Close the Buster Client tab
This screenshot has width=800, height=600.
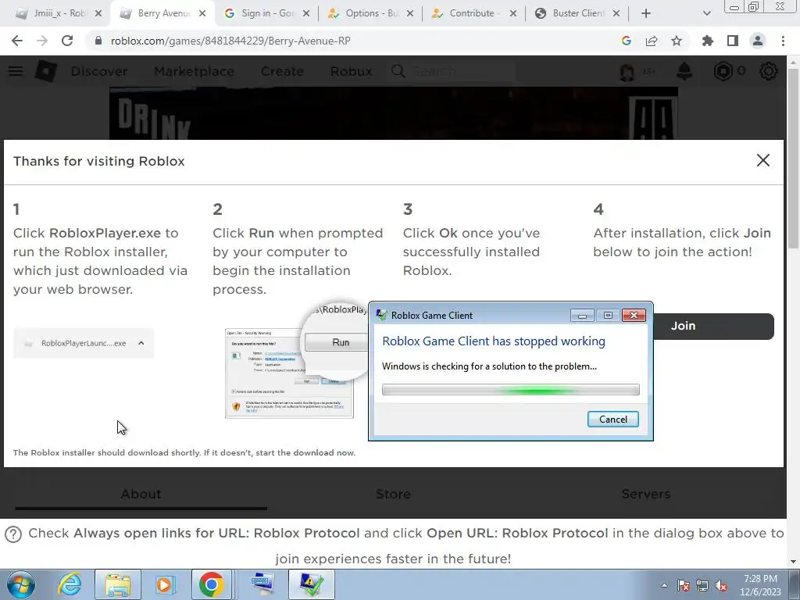coord(616,13)
